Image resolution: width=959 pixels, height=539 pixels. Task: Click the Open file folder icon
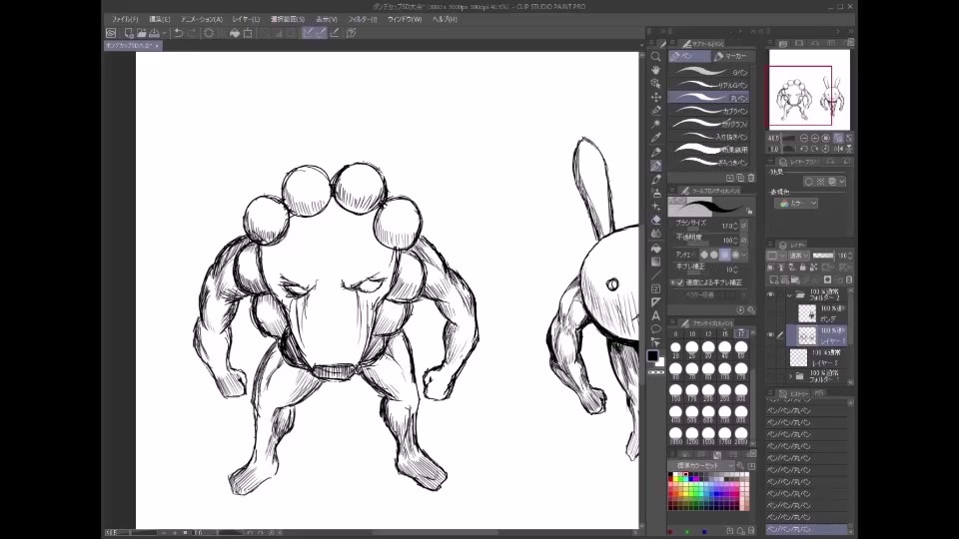[x=141, y=33]
